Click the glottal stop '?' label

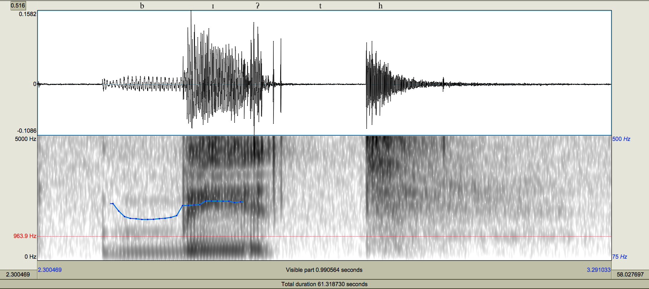257,5
